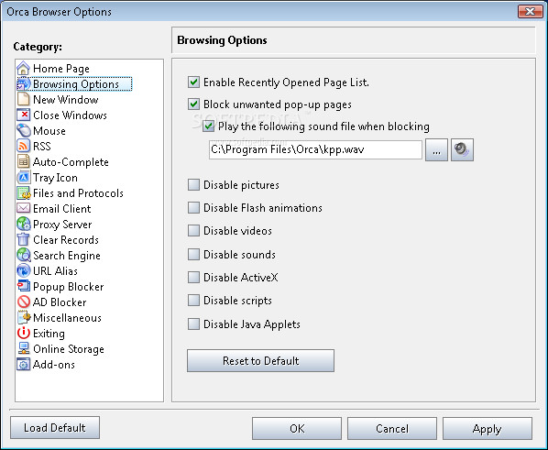Click the New Window page icon
Screen dimensions: 548x450
[24, 99]
